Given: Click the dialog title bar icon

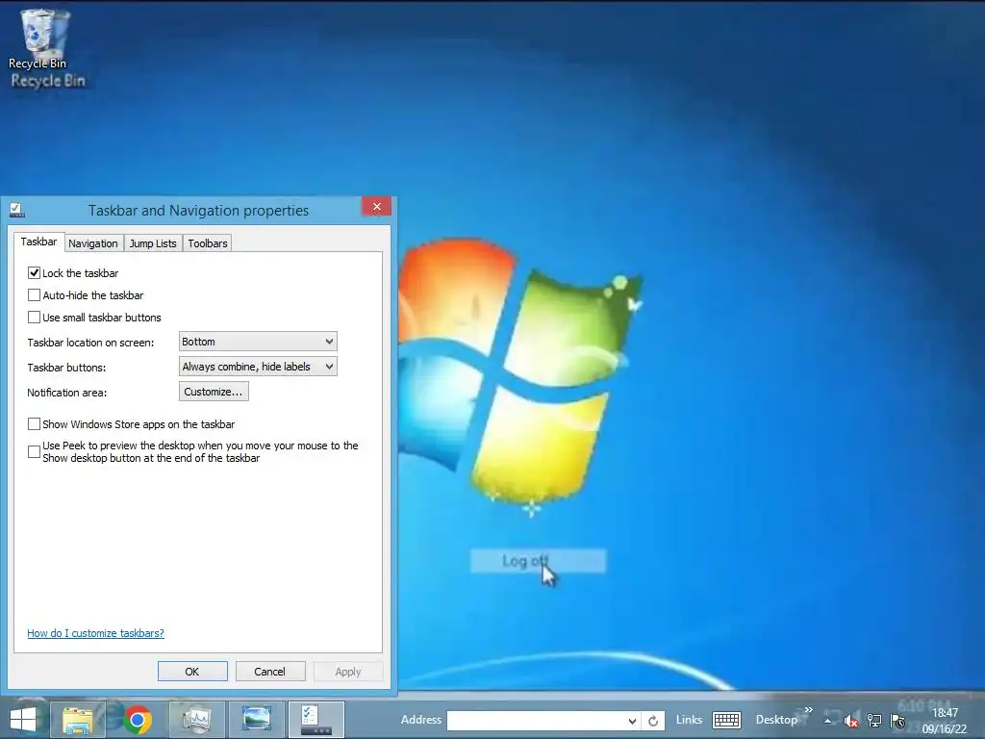Looking at the screenshot, I should [x=17, y=210].
